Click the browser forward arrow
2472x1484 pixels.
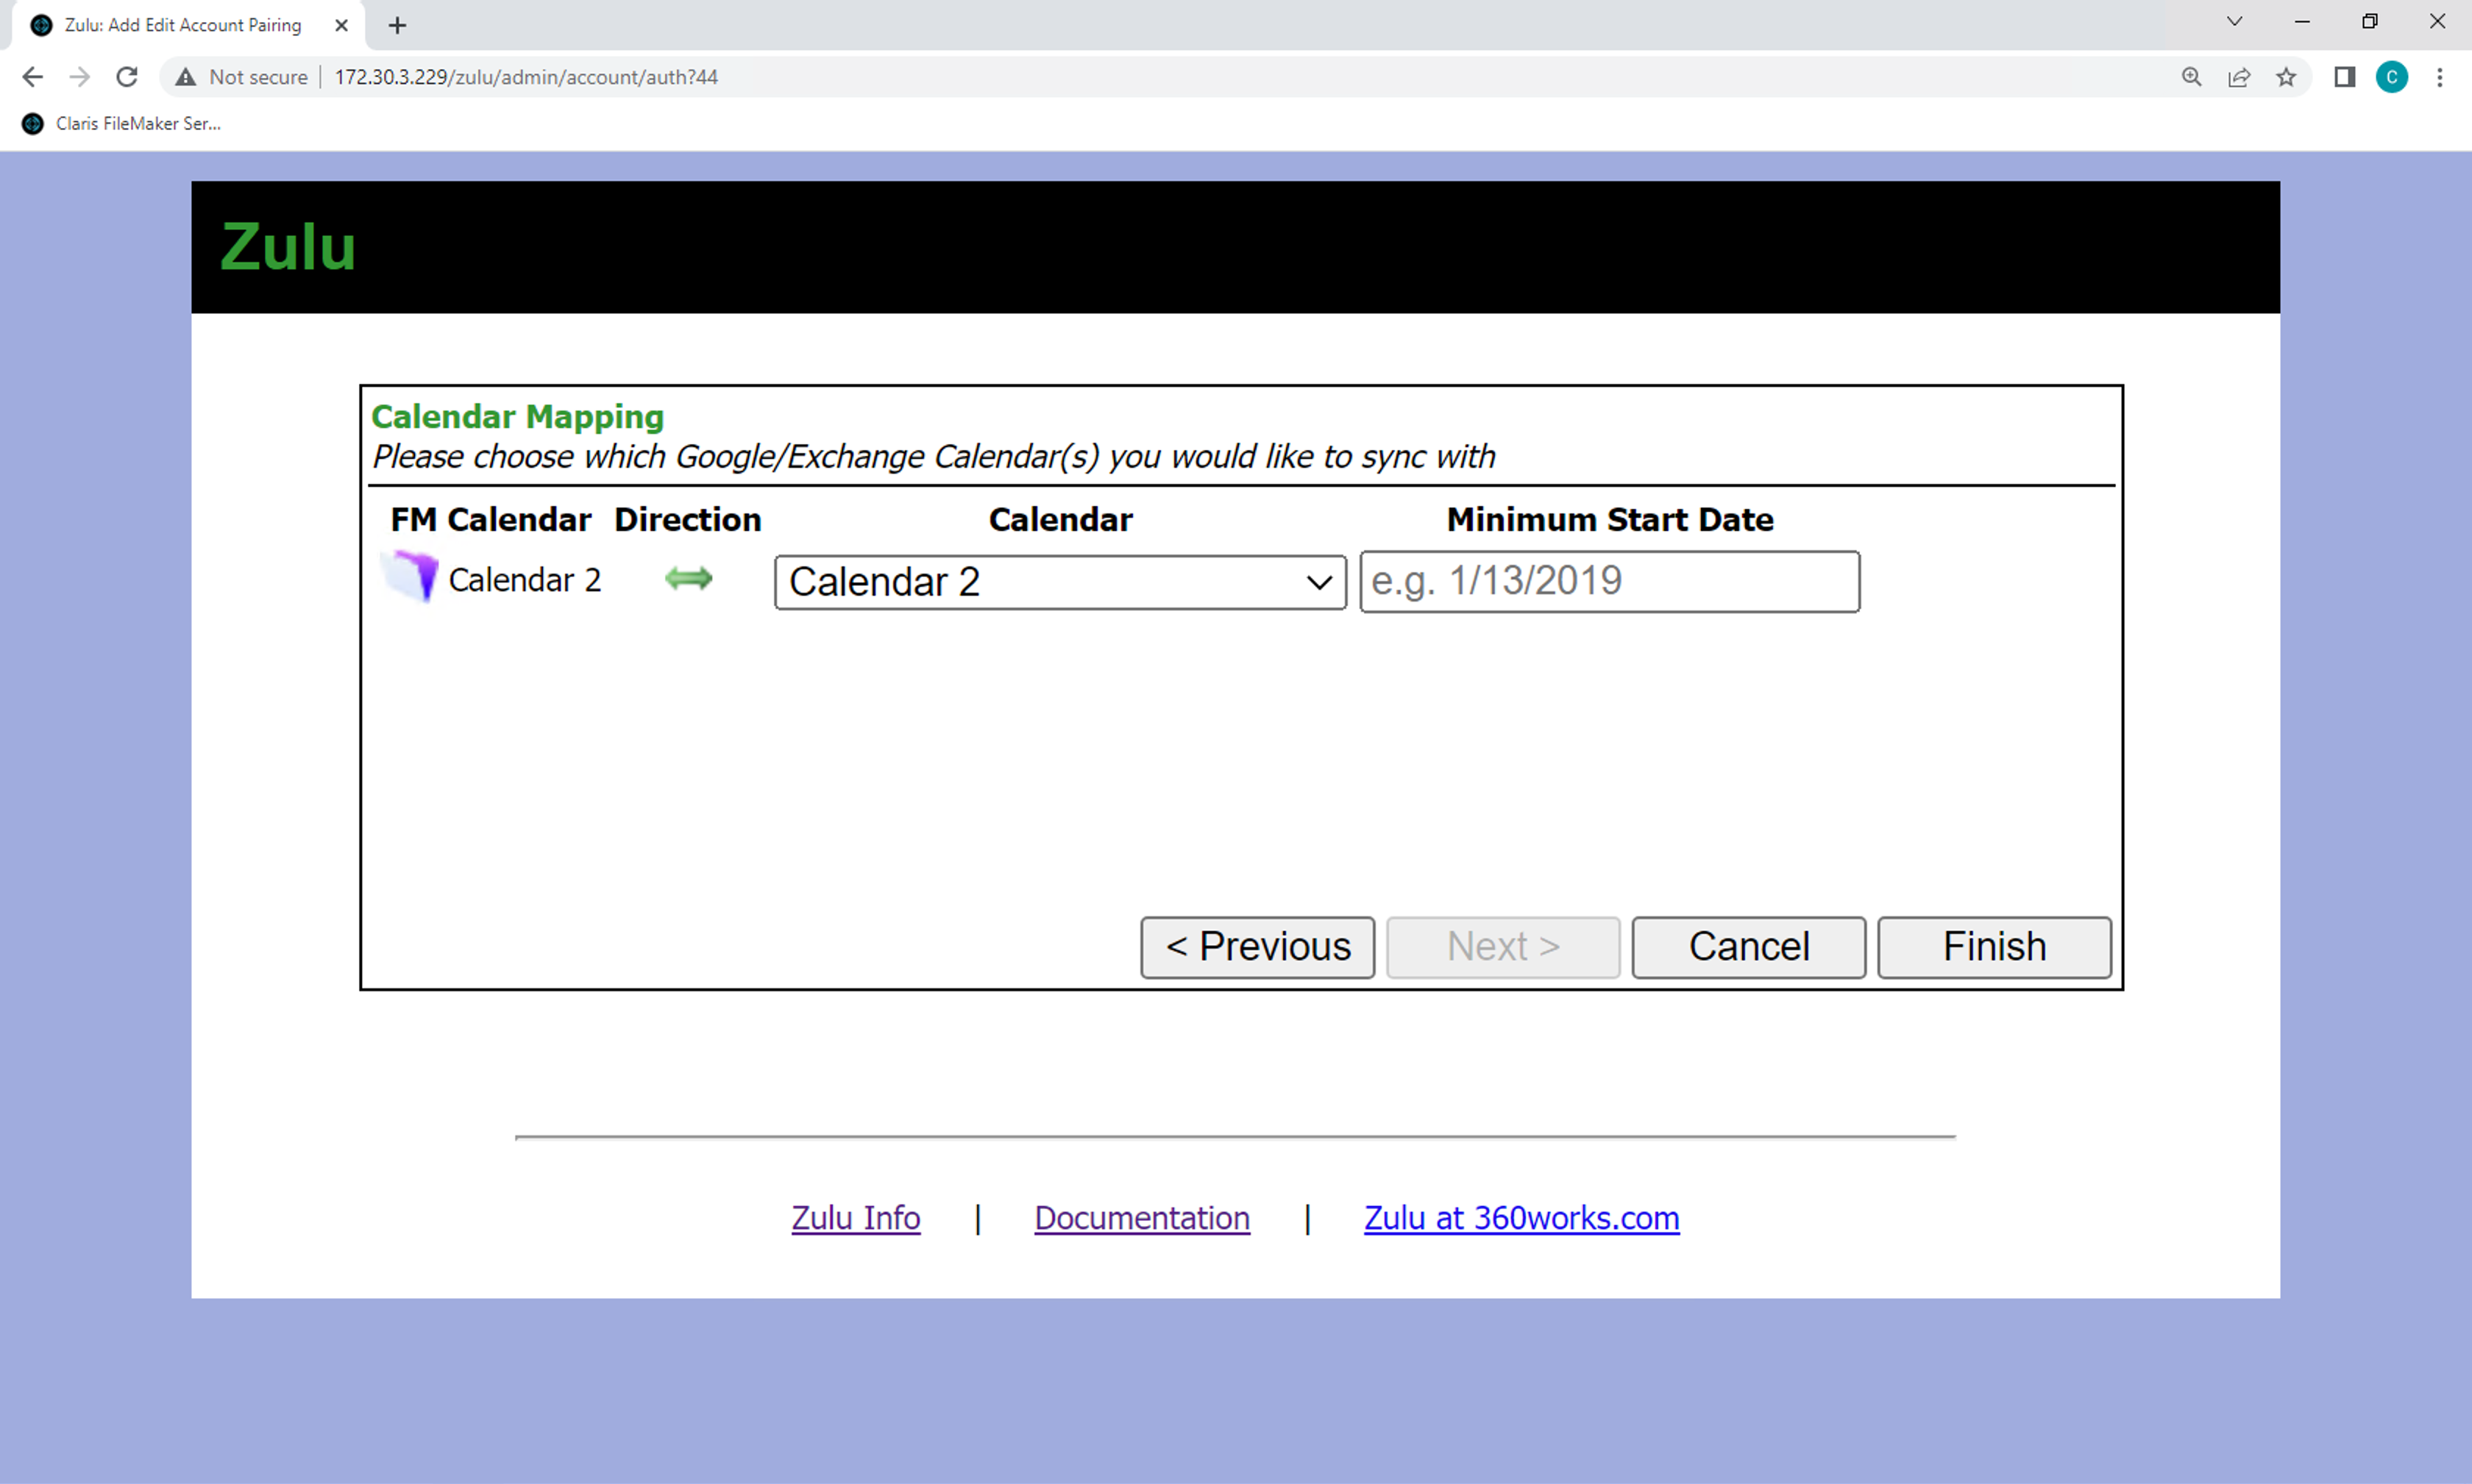point(80,77)
